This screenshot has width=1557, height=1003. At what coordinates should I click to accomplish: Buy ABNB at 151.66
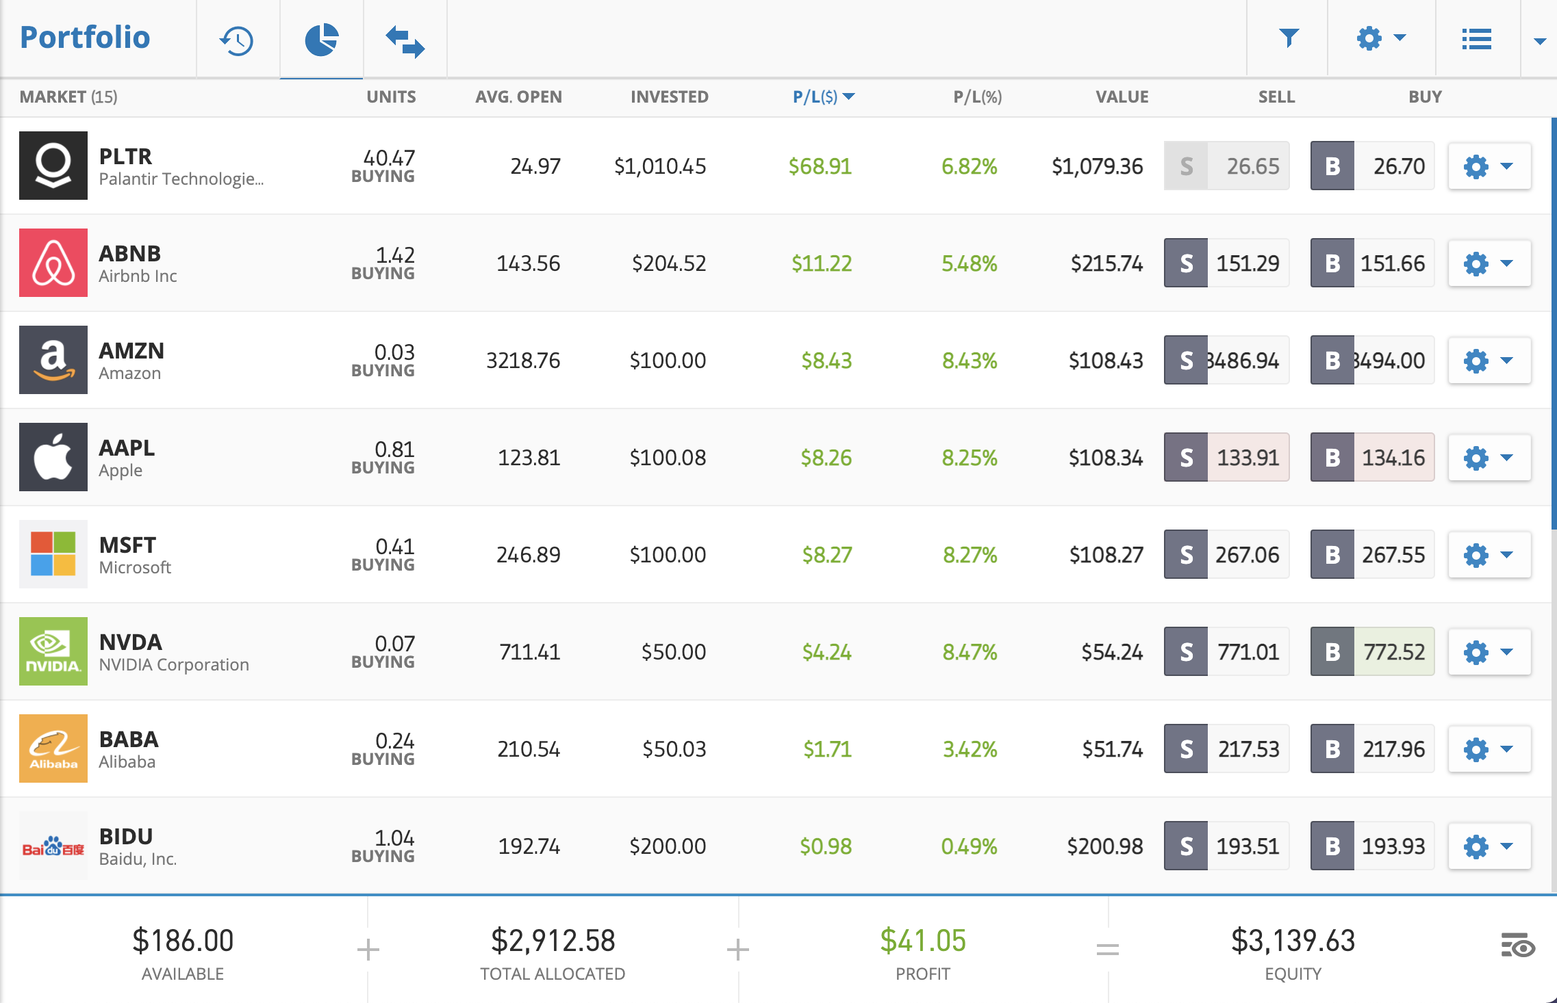coord(1372,263)
